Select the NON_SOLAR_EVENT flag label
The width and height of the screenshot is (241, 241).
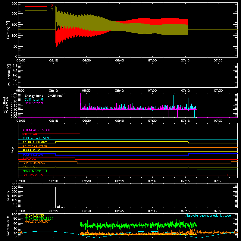[36, 138]
